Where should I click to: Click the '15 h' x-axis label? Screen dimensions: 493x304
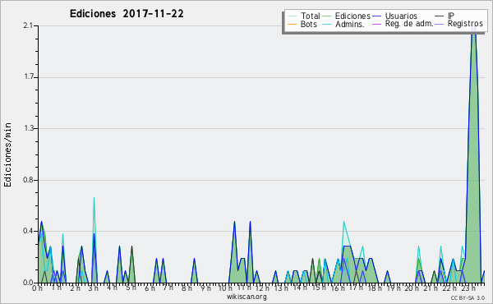coord(319,288)
